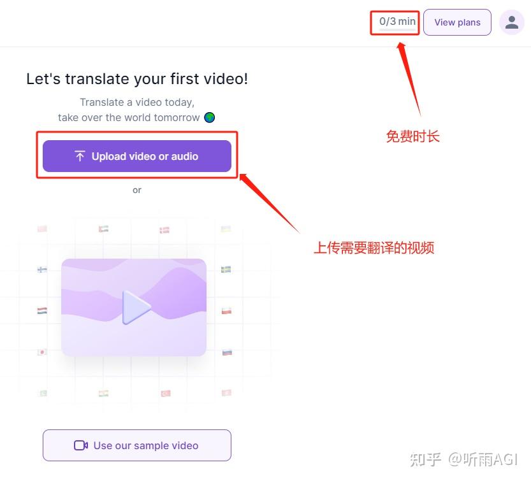Image resolution: width=531 pixels, height=481 pixels.
Task: Pick the Netherlands flag icon
Action: coord(42,311)
